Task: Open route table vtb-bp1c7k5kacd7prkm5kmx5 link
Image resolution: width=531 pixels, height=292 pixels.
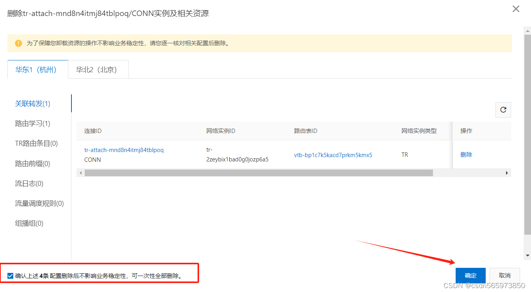Action: pyautogui.click(x=333, y=155)
